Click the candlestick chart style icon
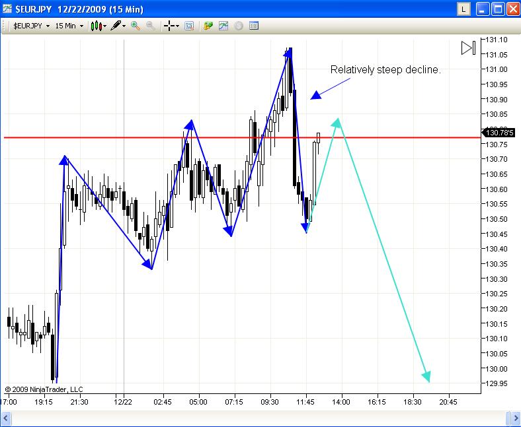This screenshot has height=427, width=521. (x=96, y=26)
